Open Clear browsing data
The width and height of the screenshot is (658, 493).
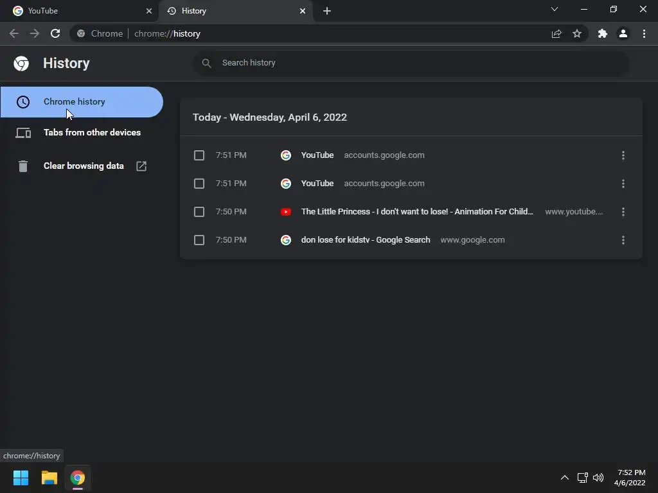coord(84,166)
